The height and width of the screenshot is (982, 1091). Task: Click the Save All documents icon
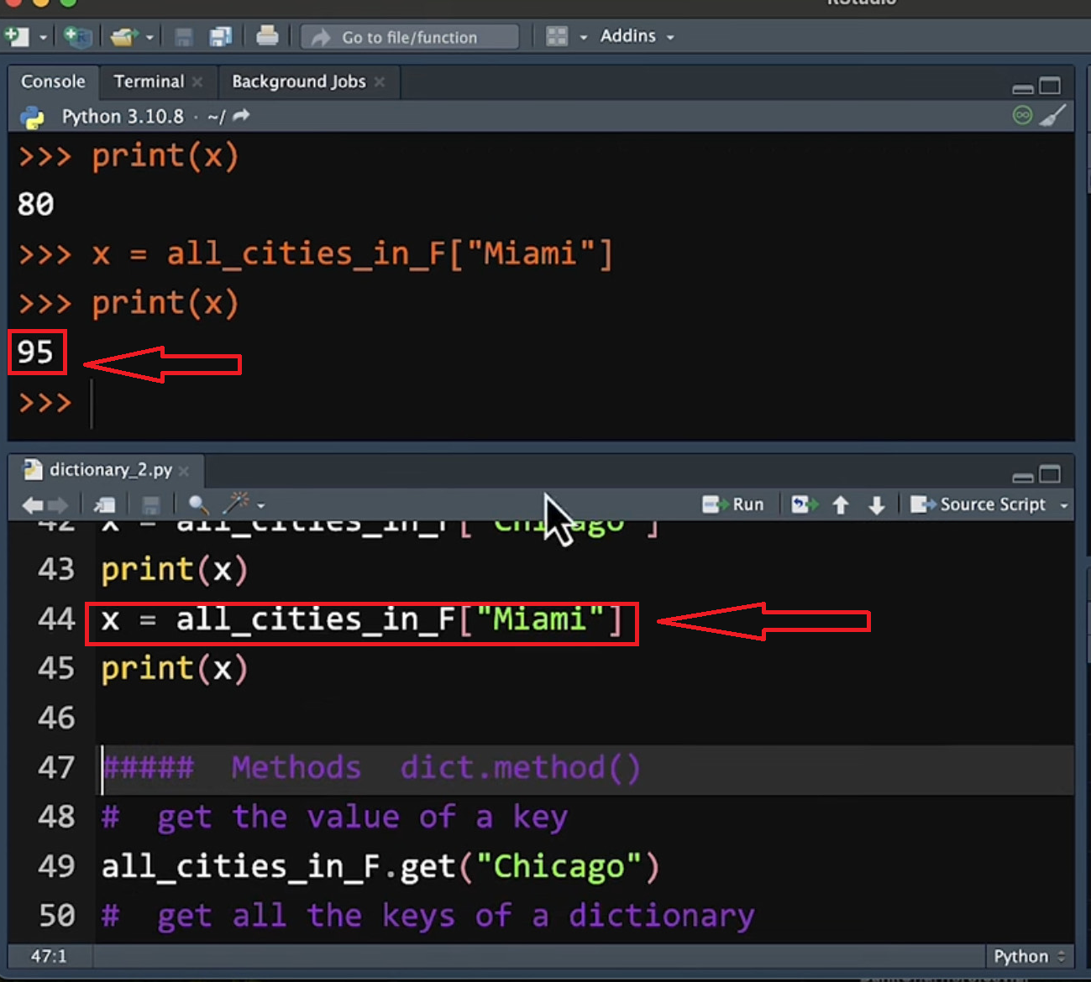point(221,37)
